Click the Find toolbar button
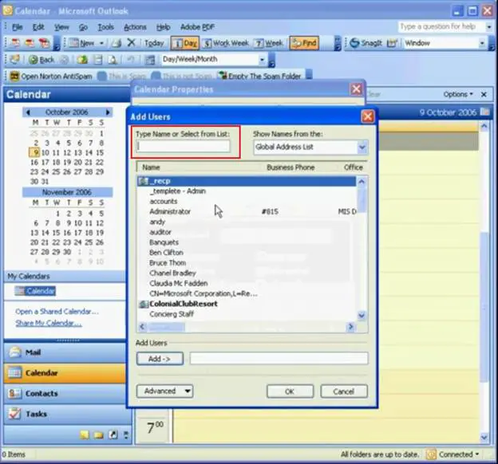Image resolution: width=498 pixels, height=464 pixels. pyautogui.click(x=304, y=43)
